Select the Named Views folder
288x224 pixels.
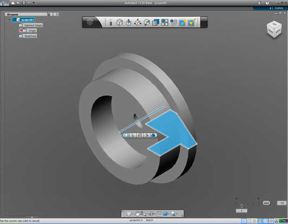click(x=31, y=25)
